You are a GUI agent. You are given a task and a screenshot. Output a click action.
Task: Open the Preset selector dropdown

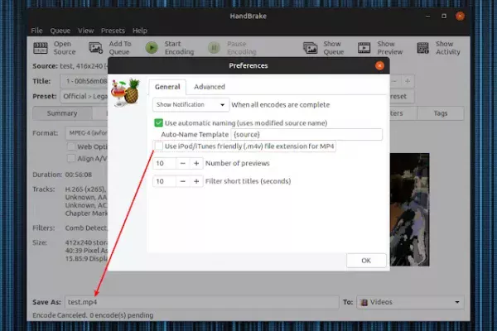click(x=84, y=96)
